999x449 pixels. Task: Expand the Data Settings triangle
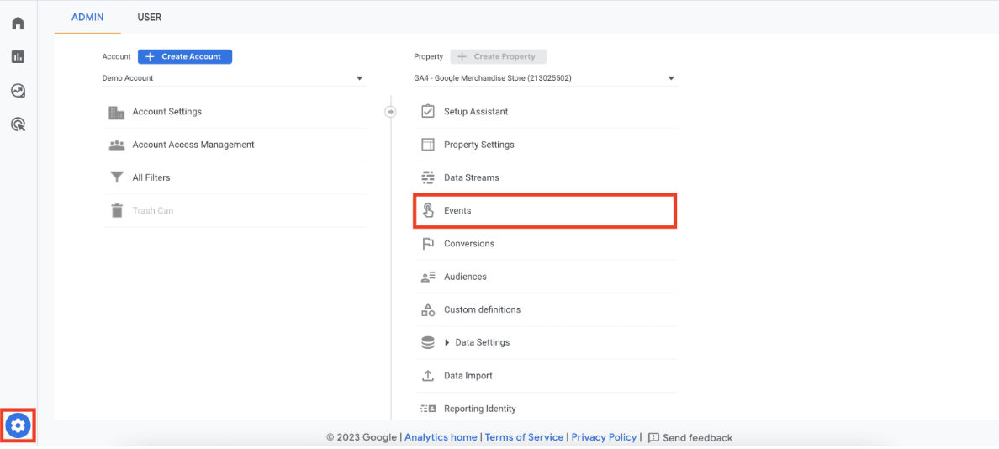pos(447,343)
